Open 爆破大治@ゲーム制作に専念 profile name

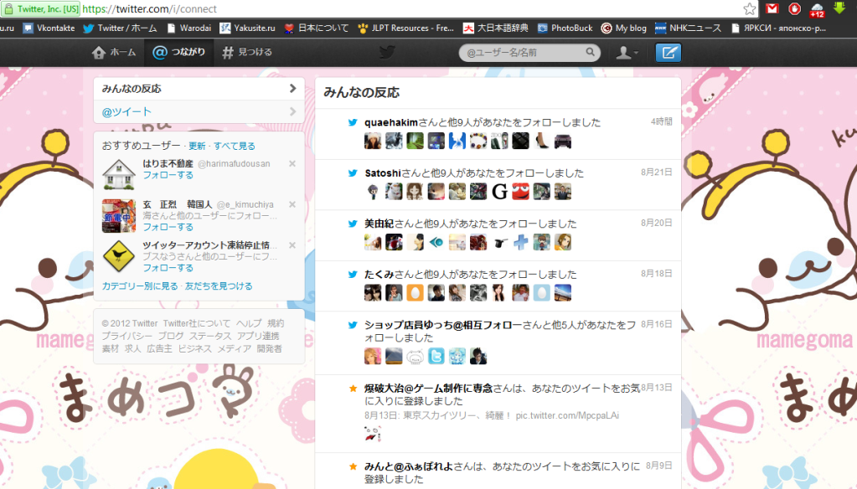point(429,389)
